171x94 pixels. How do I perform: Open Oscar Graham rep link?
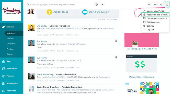(x=91, y=90)
